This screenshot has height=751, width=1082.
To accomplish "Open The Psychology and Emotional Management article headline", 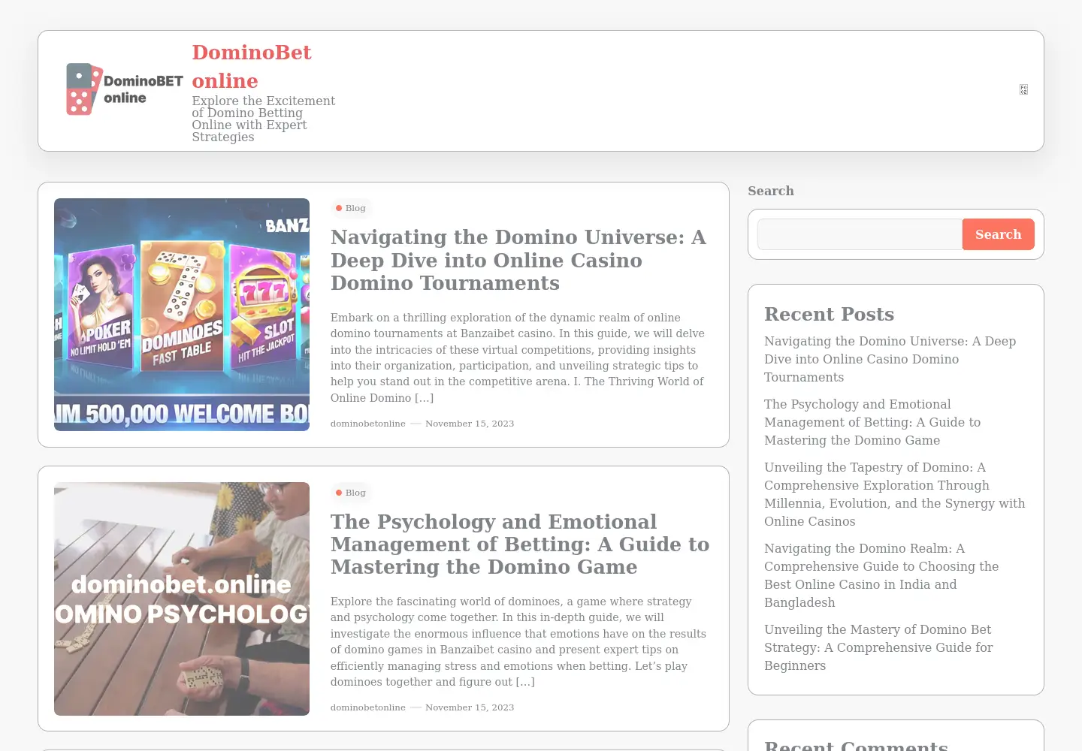I will tap(520, 544).
